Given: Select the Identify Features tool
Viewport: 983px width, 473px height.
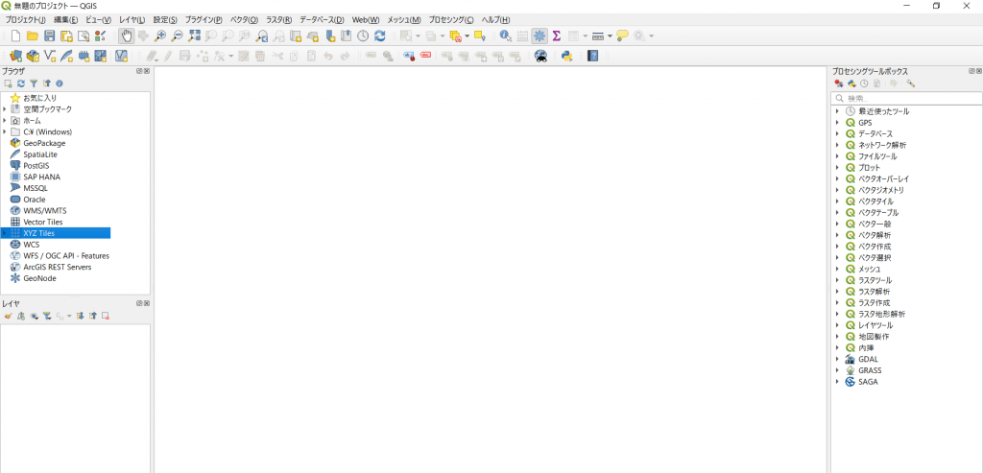Looking at the screenshot, I should pos(505,36).
